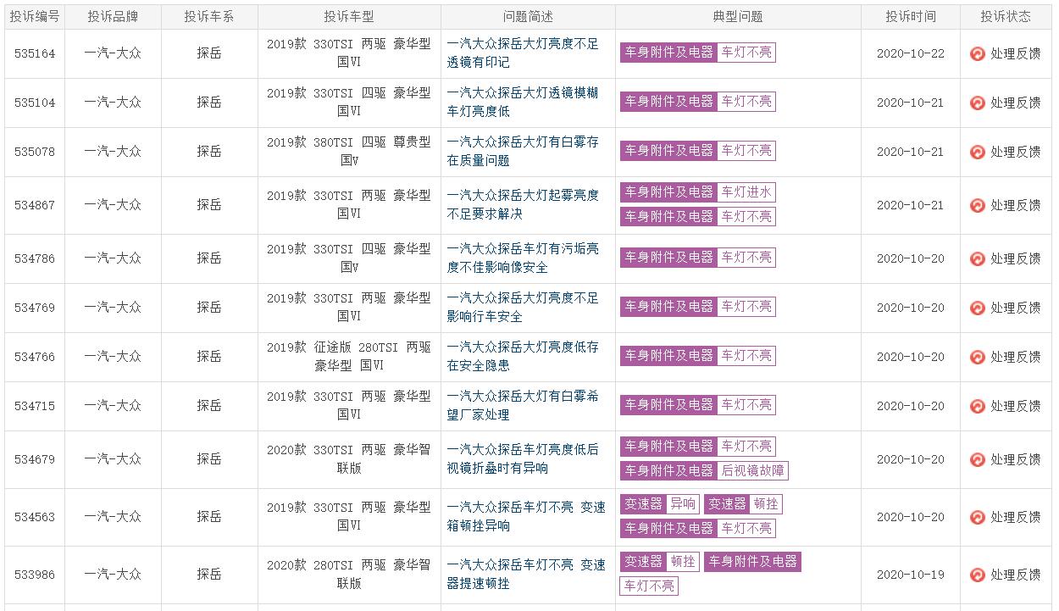Click status icon for complaint 534786
1059x611 pixels.
point(977,258)
